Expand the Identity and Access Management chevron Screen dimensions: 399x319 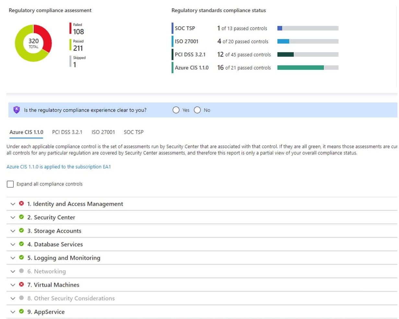point(13,204)
